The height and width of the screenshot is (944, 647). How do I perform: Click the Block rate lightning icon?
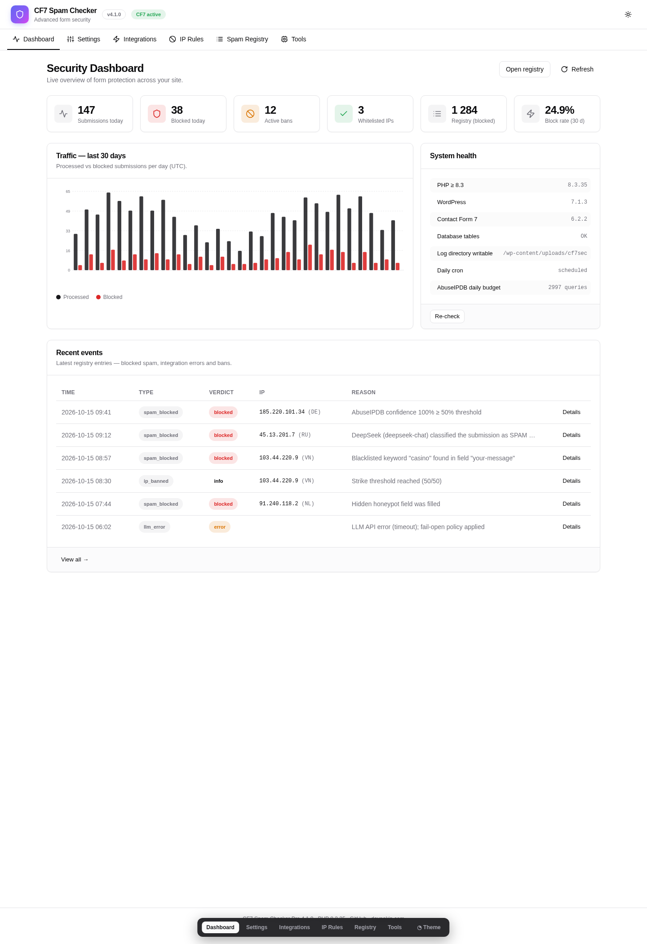point(531,114)
